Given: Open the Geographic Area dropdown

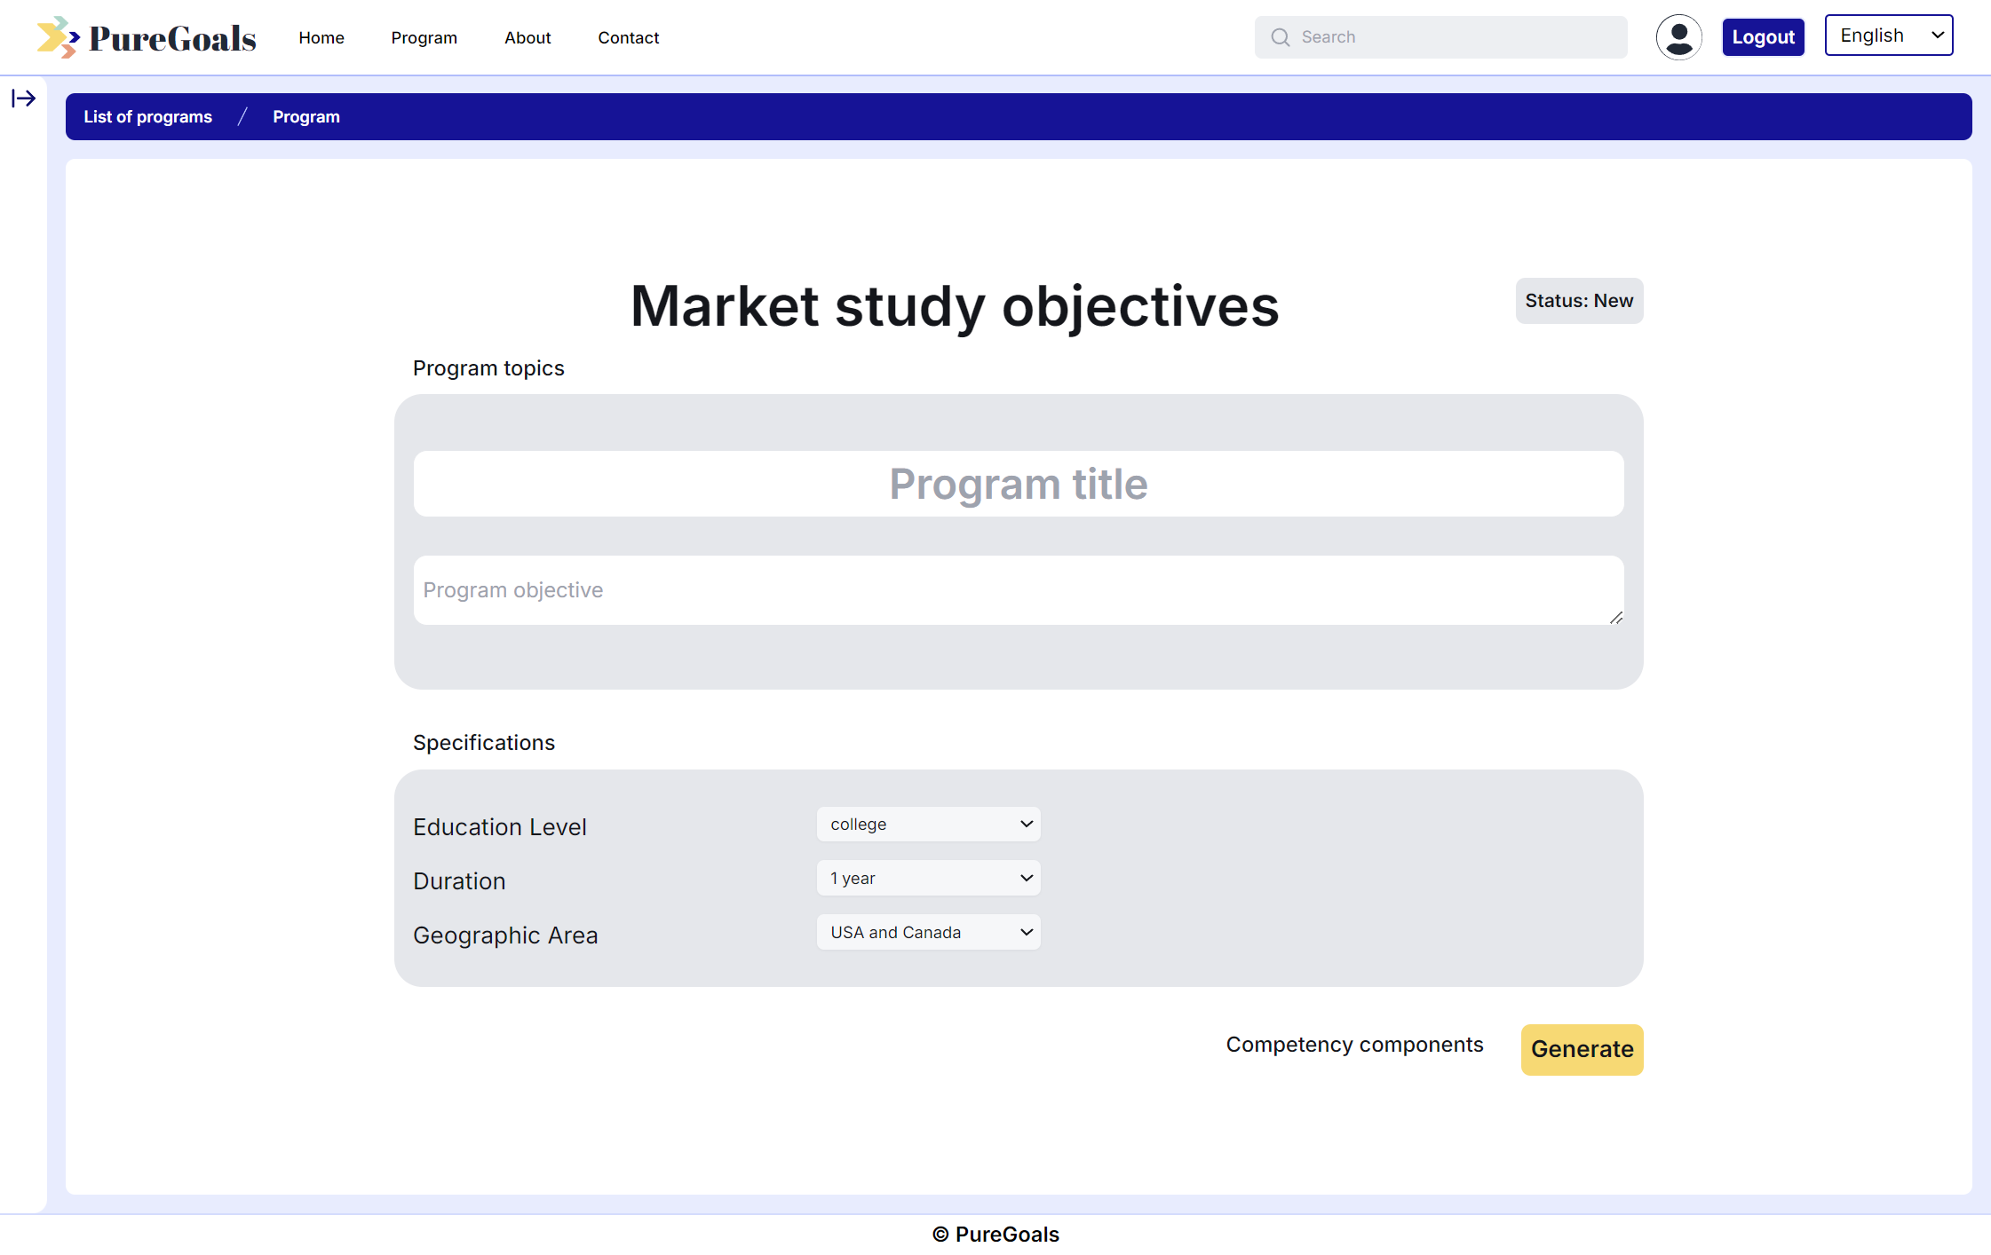Looking at the screenshot, I should click(928, 933).
